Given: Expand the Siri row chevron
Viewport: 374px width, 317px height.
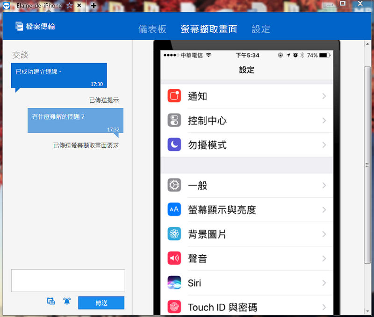Looking at the screenshot, I should pyautogui.click(x=324, y=283).
